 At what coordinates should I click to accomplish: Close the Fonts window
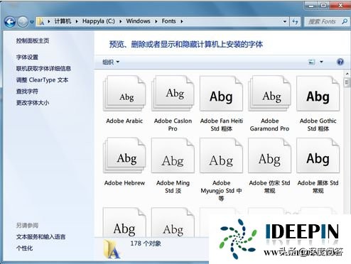point(340,5)
